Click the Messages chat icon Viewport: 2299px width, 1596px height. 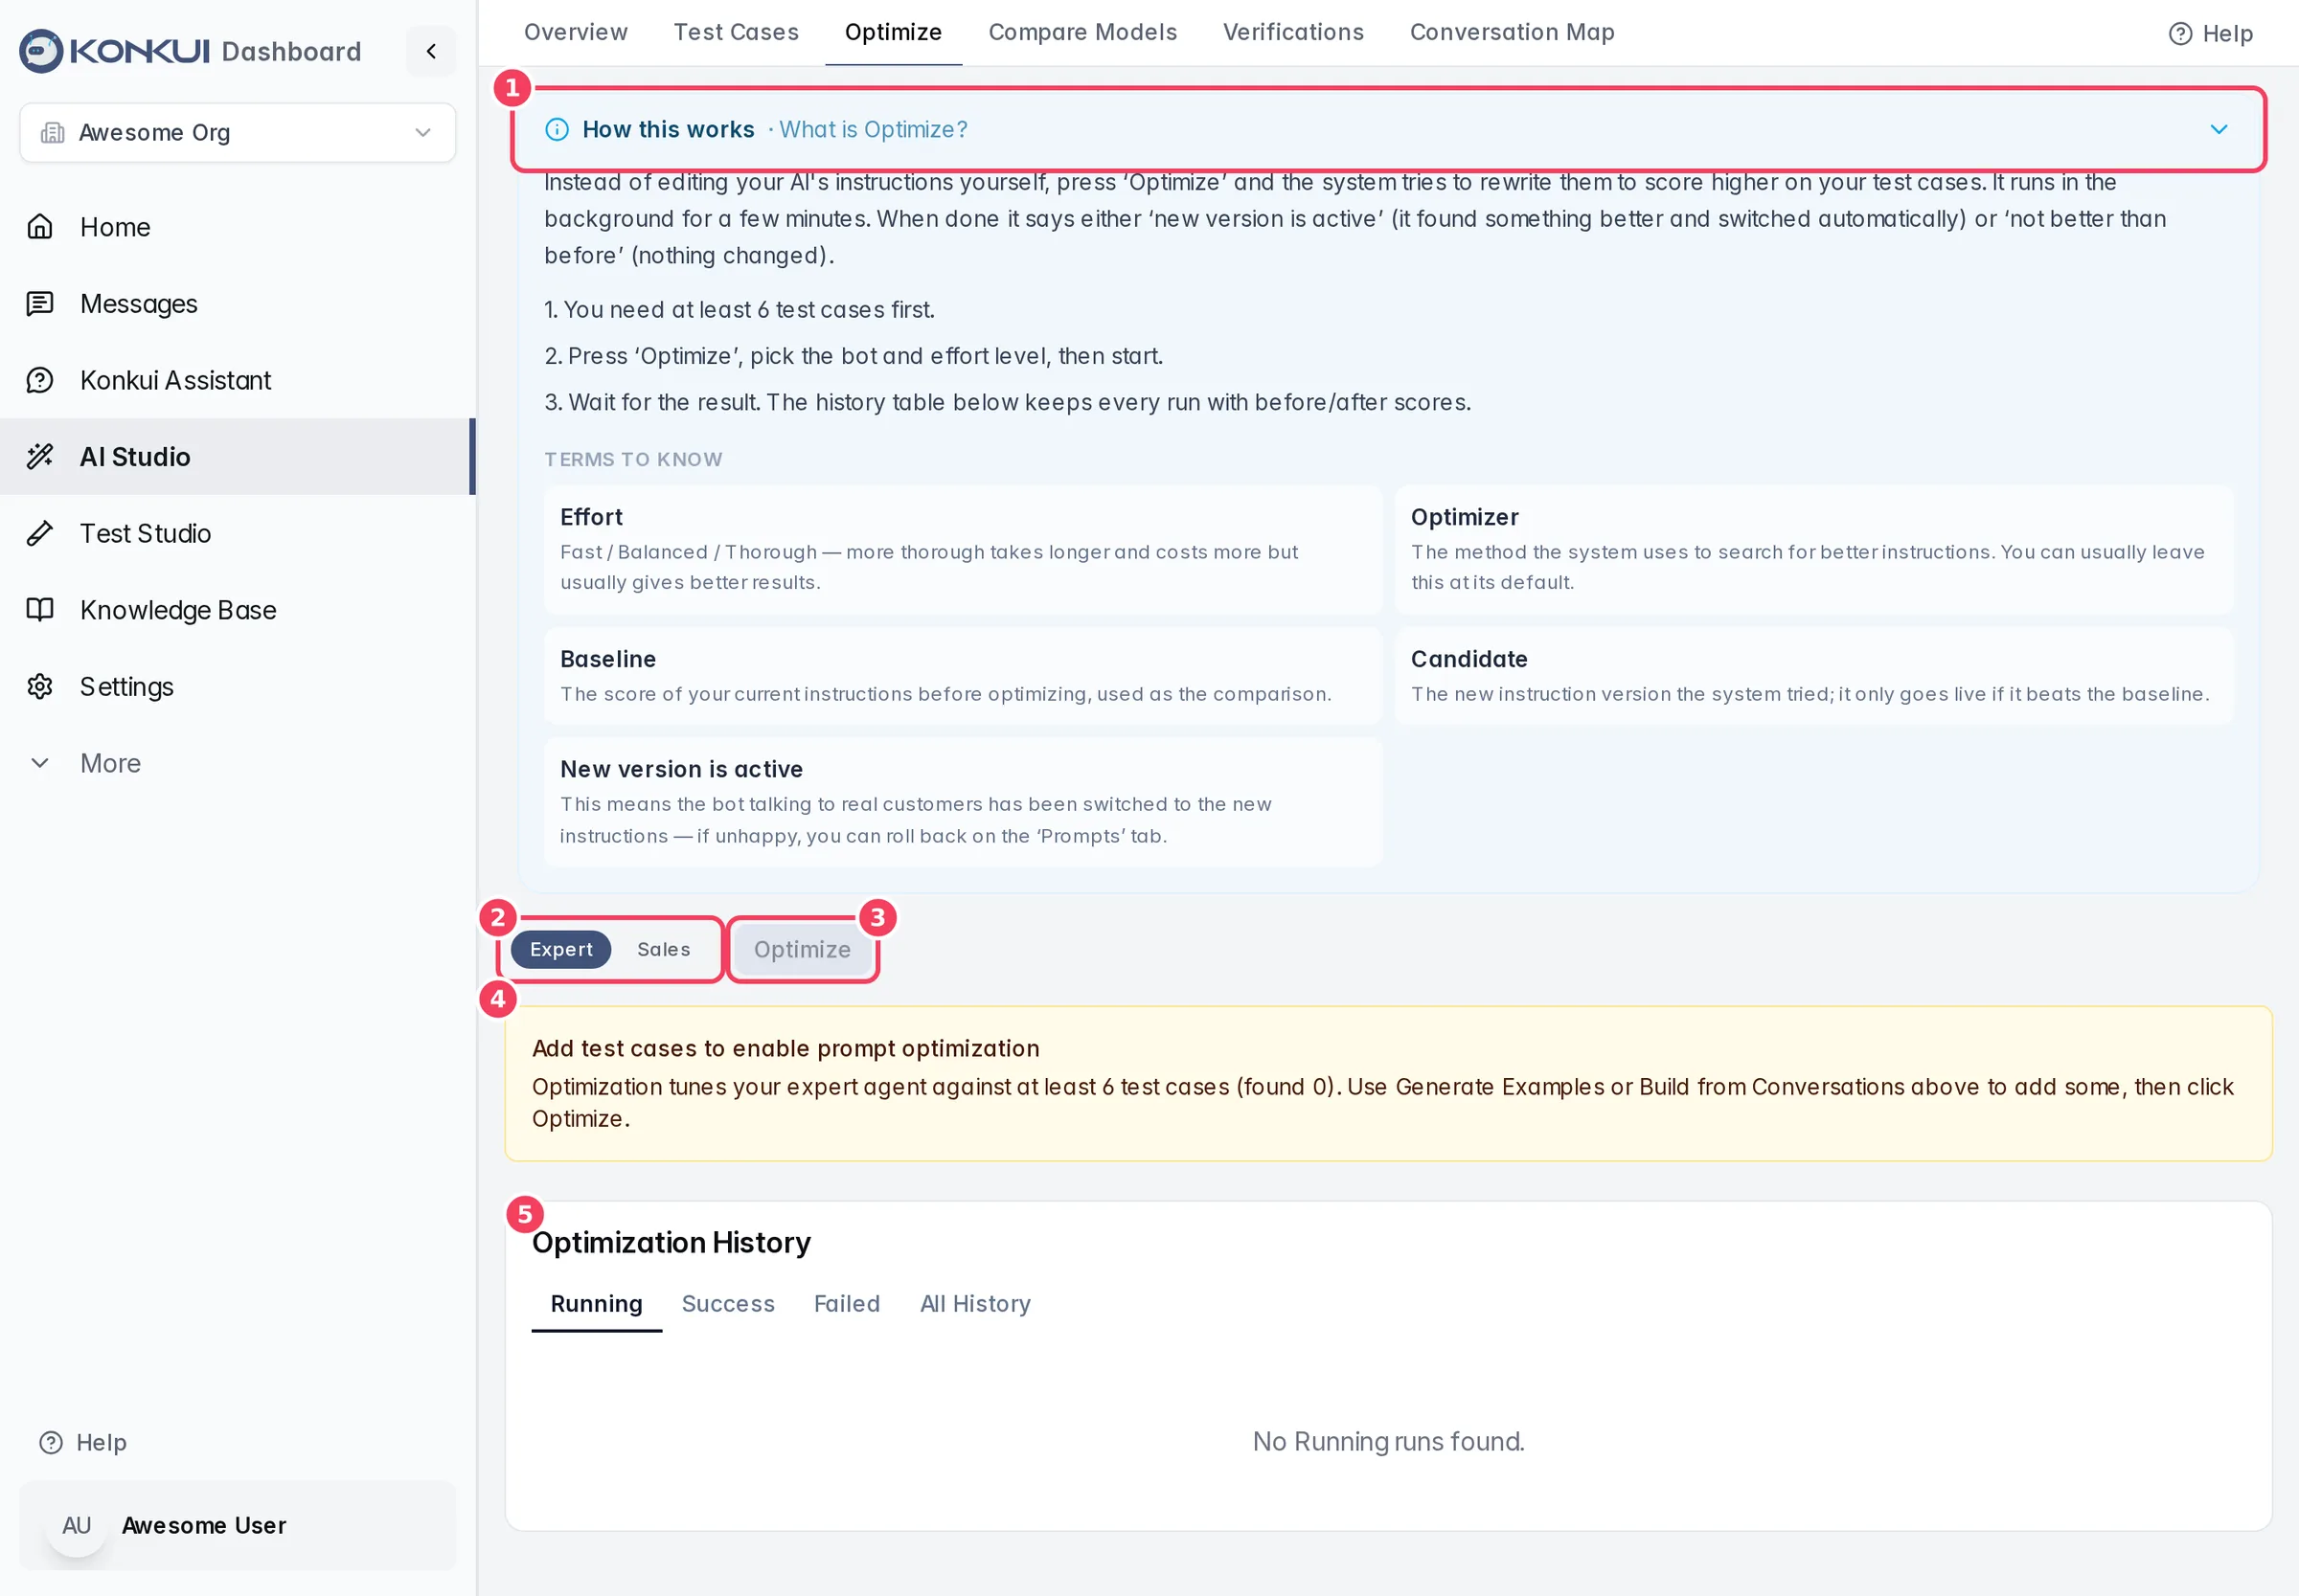tap(40, 303)
